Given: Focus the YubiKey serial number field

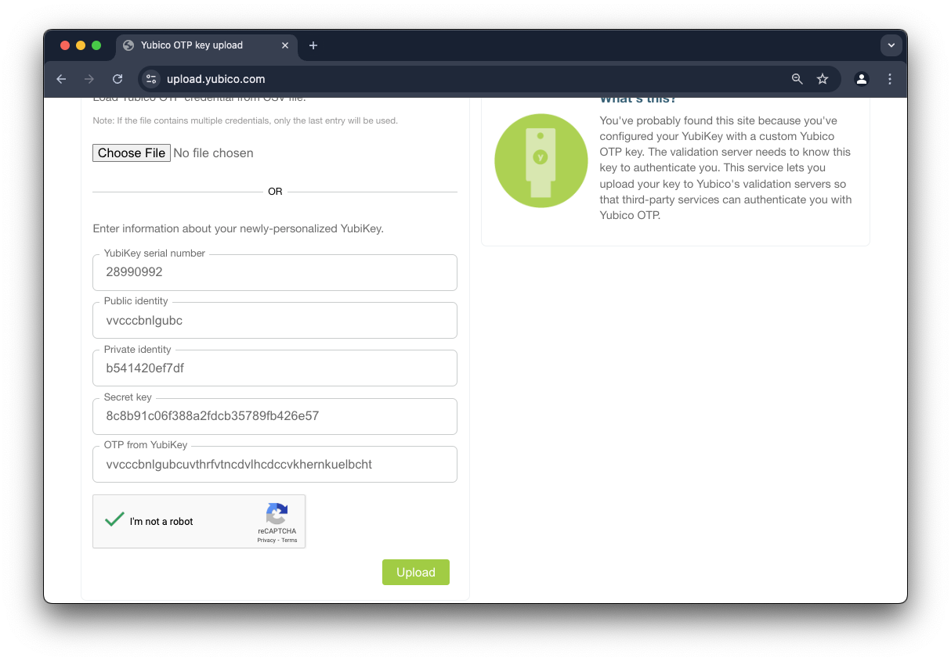Looking at the screenshot, I should tap(275, 272).
